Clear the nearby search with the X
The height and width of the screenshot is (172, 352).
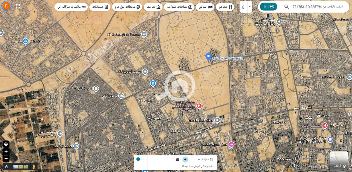point(265,7)
